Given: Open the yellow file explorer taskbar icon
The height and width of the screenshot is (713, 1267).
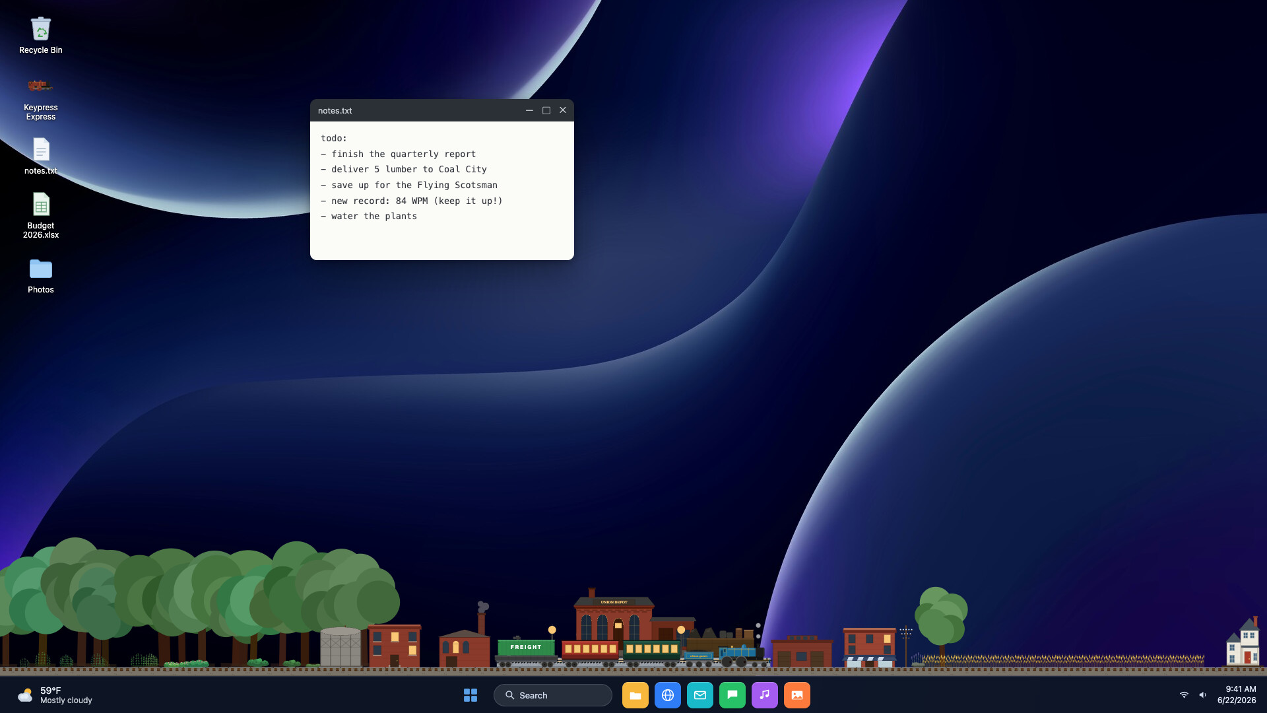Looking at the screenshot, I should [635, 695].
